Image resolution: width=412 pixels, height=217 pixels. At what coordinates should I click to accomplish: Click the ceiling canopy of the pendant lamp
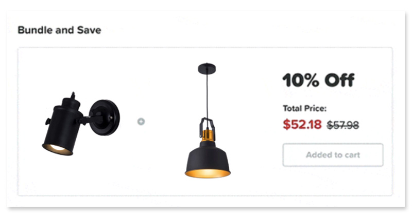[207, 68]
